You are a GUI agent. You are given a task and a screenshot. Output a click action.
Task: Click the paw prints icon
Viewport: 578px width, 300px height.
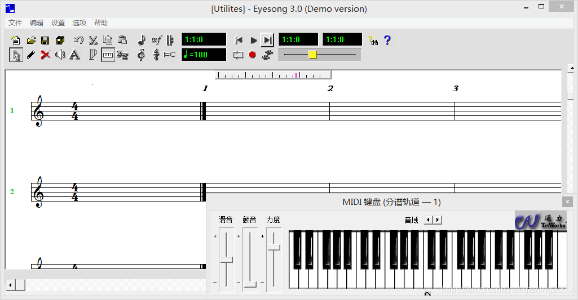click(267, 55)
